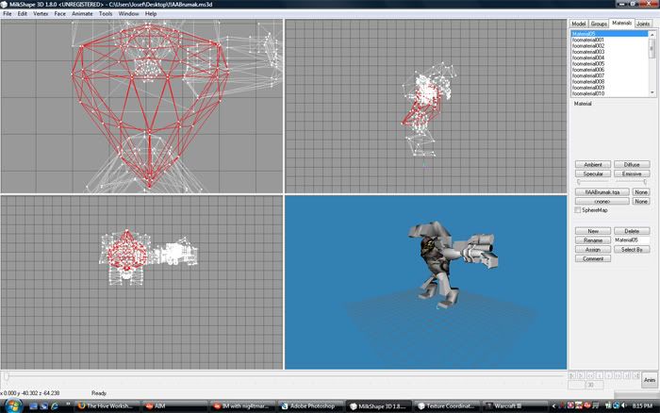Click the materials list scroll up arrow
Viewport: 660px width, 413px height.
click(652, 34)
